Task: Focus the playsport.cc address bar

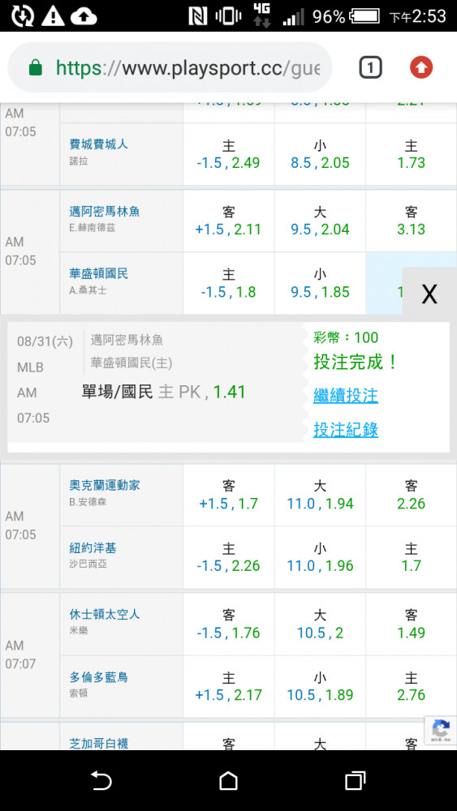Action: pyautogui.click(x=170, y=68)
